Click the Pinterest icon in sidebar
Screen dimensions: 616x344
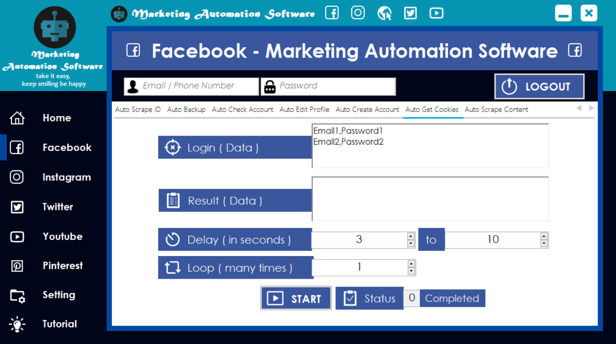(17, 266)
